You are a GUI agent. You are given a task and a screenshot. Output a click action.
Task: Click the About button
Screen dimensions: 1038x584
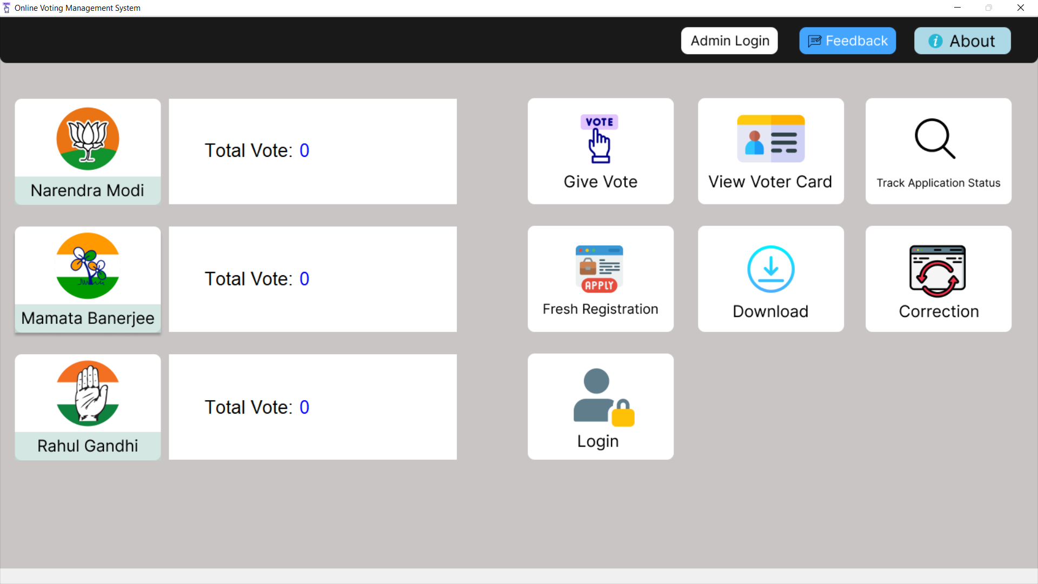tap(962, 41)
